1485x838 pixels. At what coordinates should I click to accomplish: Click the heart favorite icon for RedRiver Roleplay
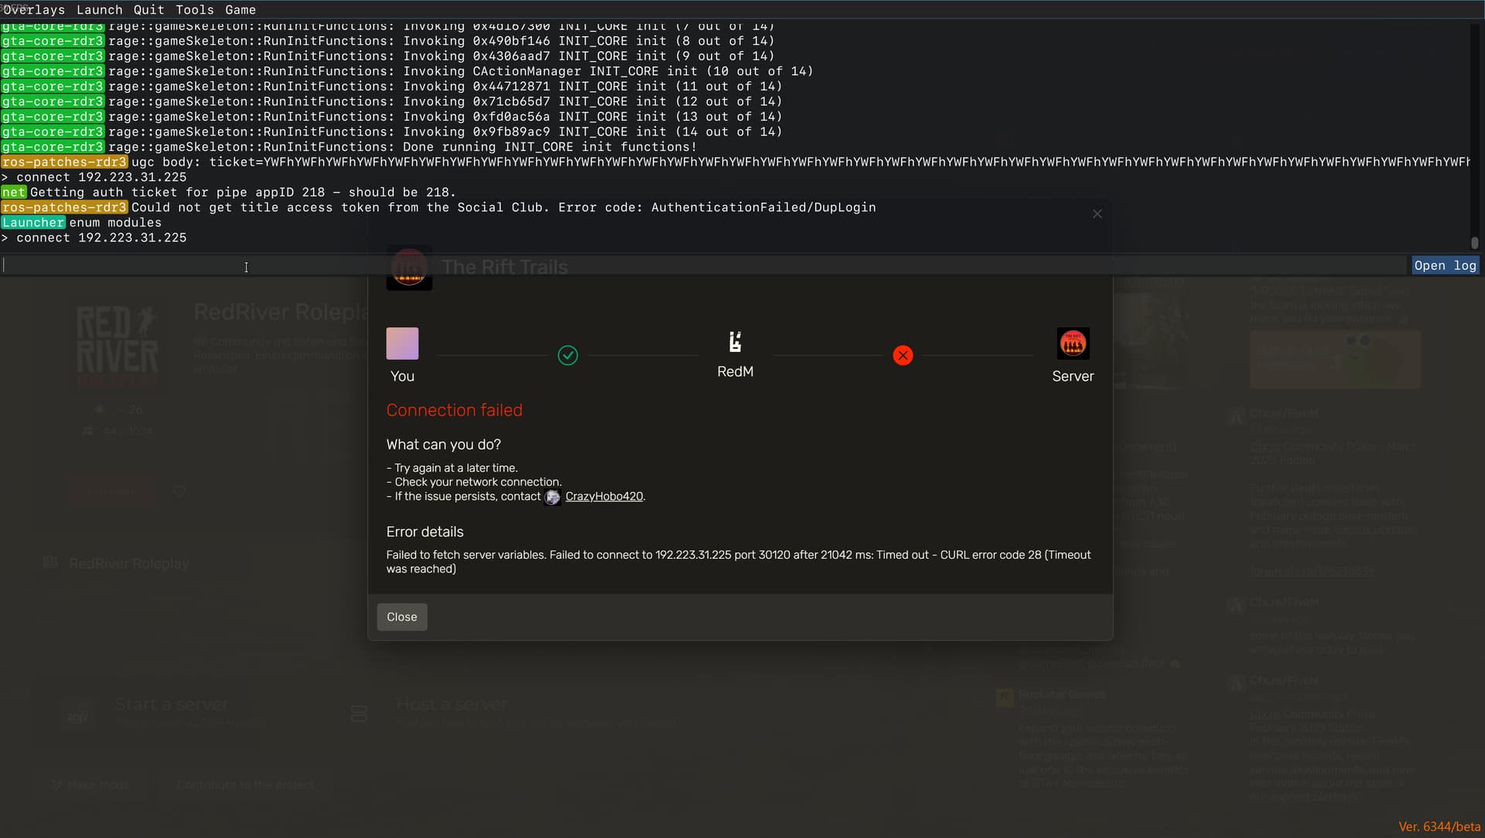179,491
